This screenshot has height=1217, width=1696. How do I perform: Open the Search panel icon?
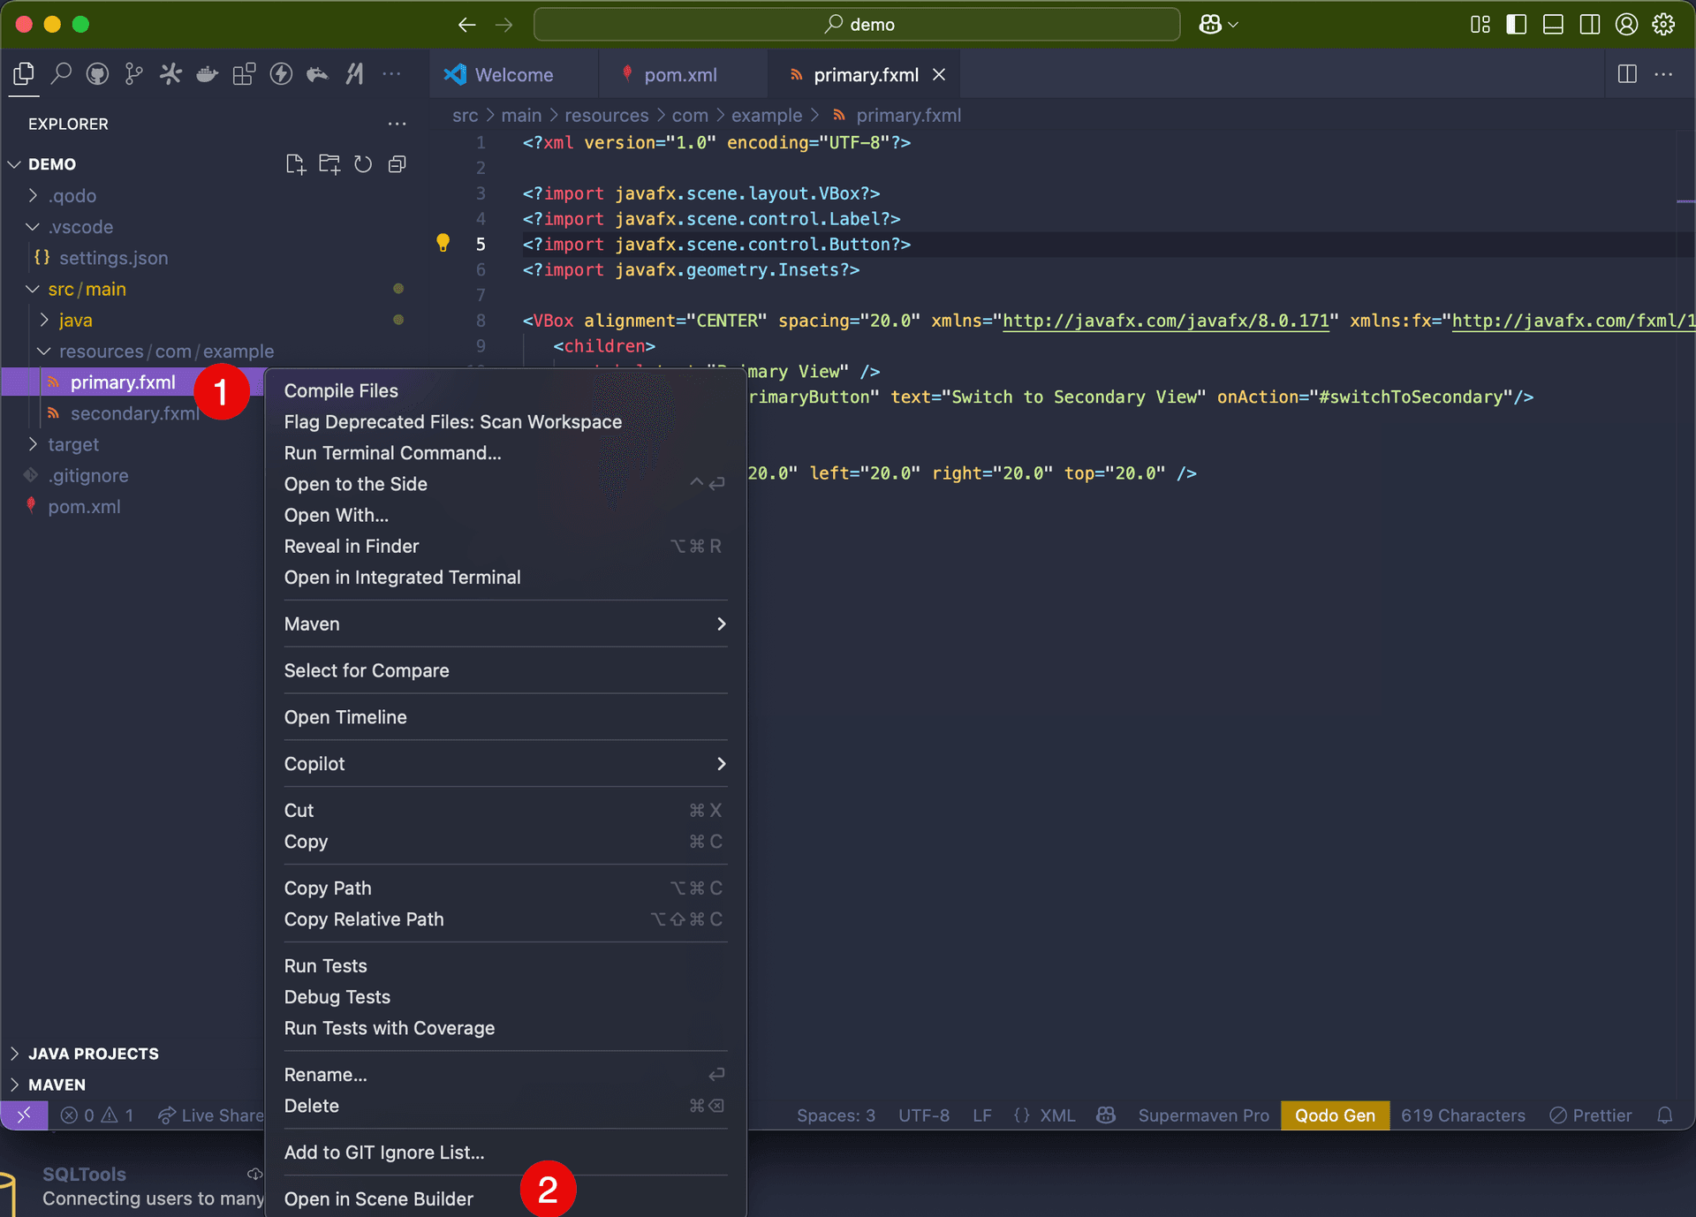62,74
